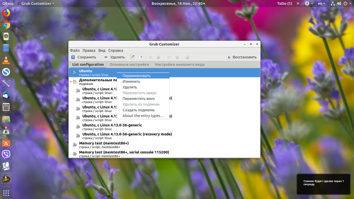Switch to the Основные настройки tab
The image size is (354, 199).
point(129,65)
